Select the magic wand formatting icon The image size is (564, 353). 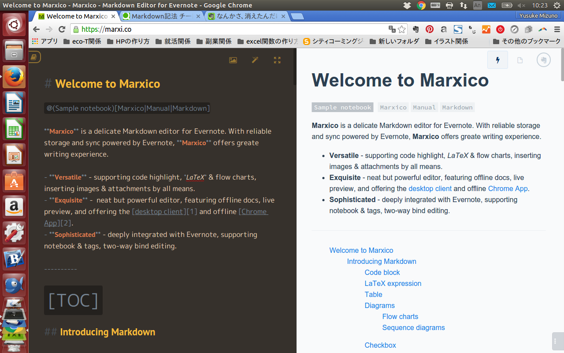click(x=255, y=60)
